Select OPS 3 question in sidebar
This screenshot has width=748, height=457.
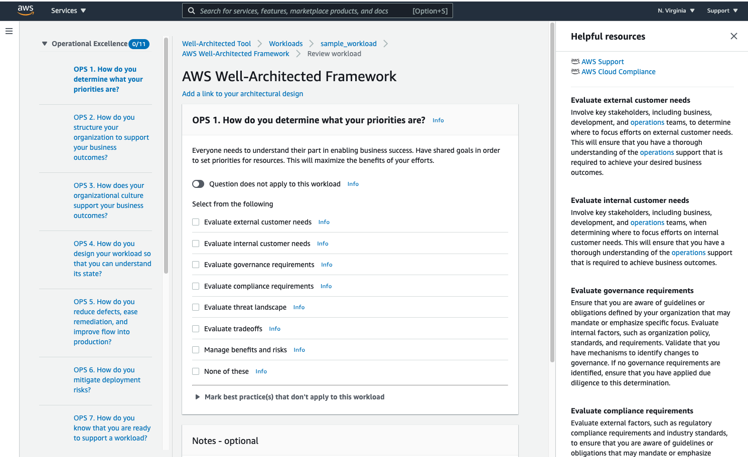tap(109, 200)
